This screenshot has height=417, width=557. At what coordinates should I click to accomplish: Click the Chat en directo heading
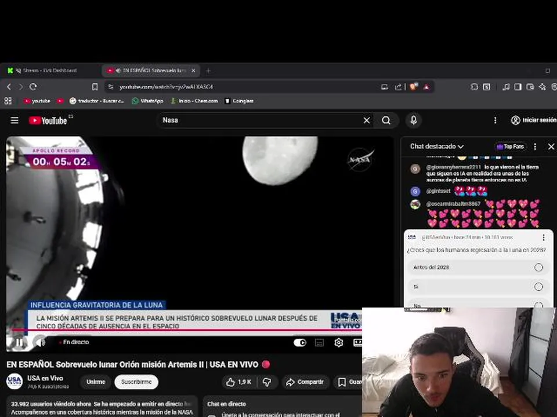[x=226, y=404]
